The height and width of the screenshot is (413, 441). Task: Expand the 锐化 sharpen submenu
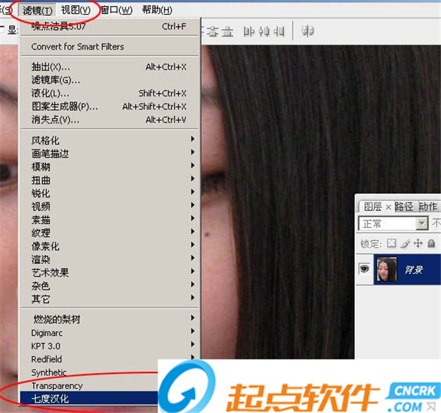(x=110, y=193)
